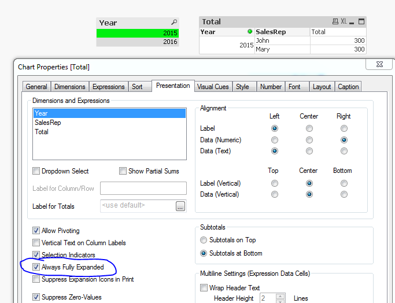Select 2015 in the Year listbox
Viewport: 395px width, 303px height.
click(x=138, y=33)
